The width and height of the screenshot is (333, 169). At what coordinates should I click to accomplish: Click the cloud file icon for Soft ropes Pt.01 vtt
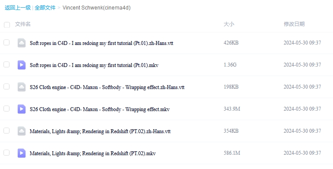tap(22, 43)
